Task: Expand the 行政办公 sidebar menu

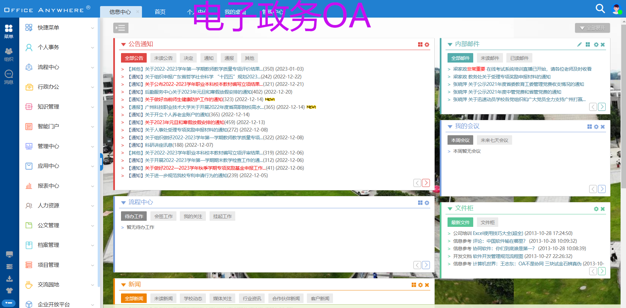Action: (59, 87)
